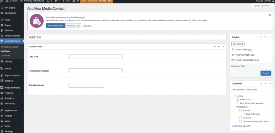Click the WordPress logo in admin bar
Screen dimensions: 275x133
(x=2, y=1)
